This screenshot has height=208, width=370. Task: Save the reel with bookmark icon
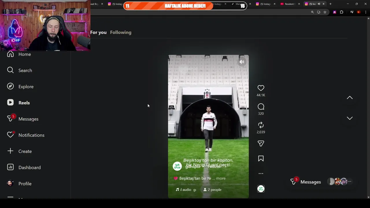point(261,159)
